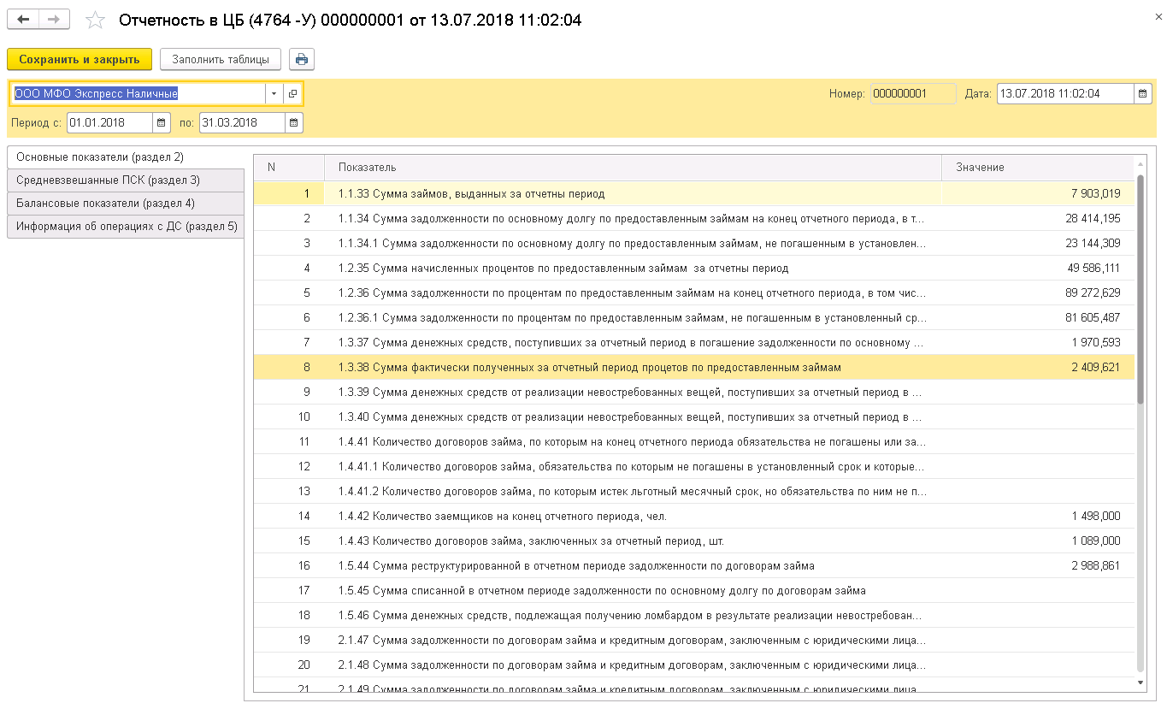Select row 1.3.37 Сумма денежных средств
This screenshot has height=709, width=1167.
(x=694, y=343)
